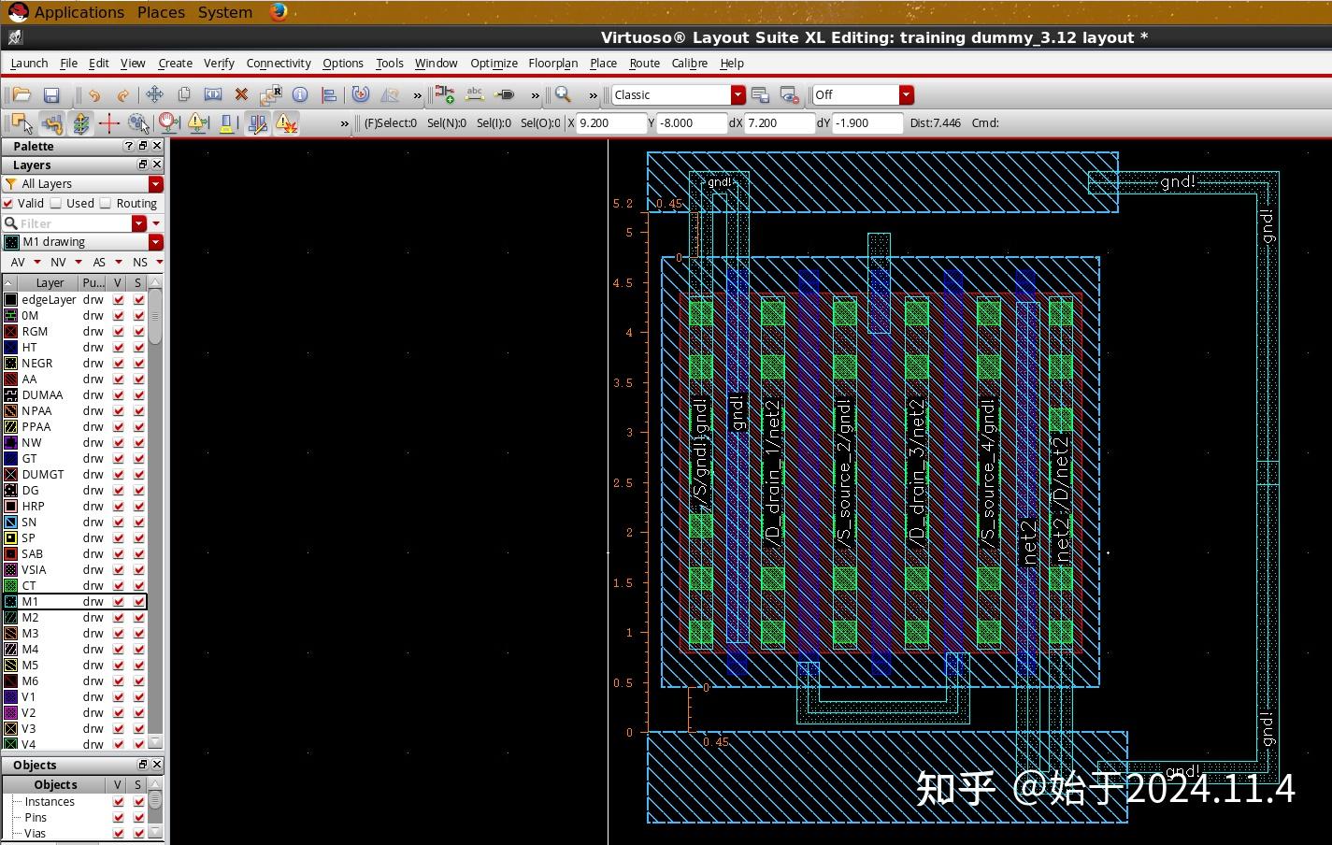
Task: Click the Align tool icon
Action: coord(329,94)
